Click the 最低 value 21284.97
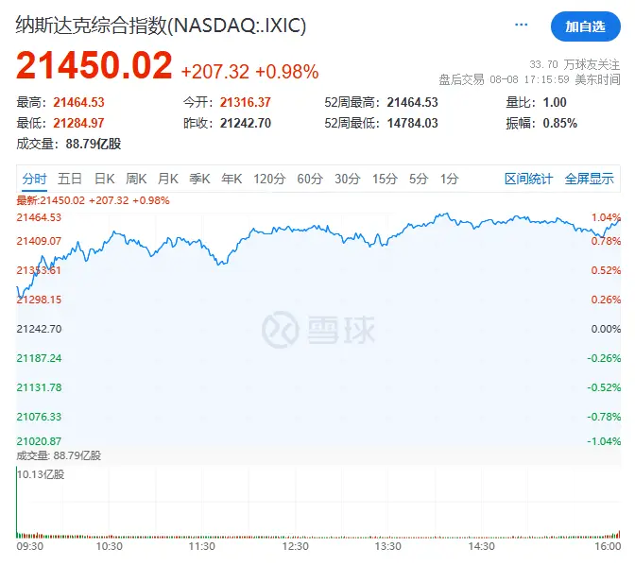 click(79, 123)
